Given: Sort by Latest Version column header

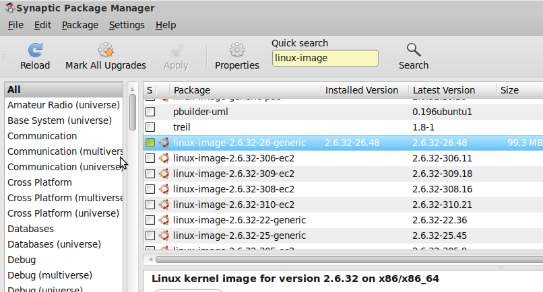Looking at the screenshot, I should coord(452,90).
